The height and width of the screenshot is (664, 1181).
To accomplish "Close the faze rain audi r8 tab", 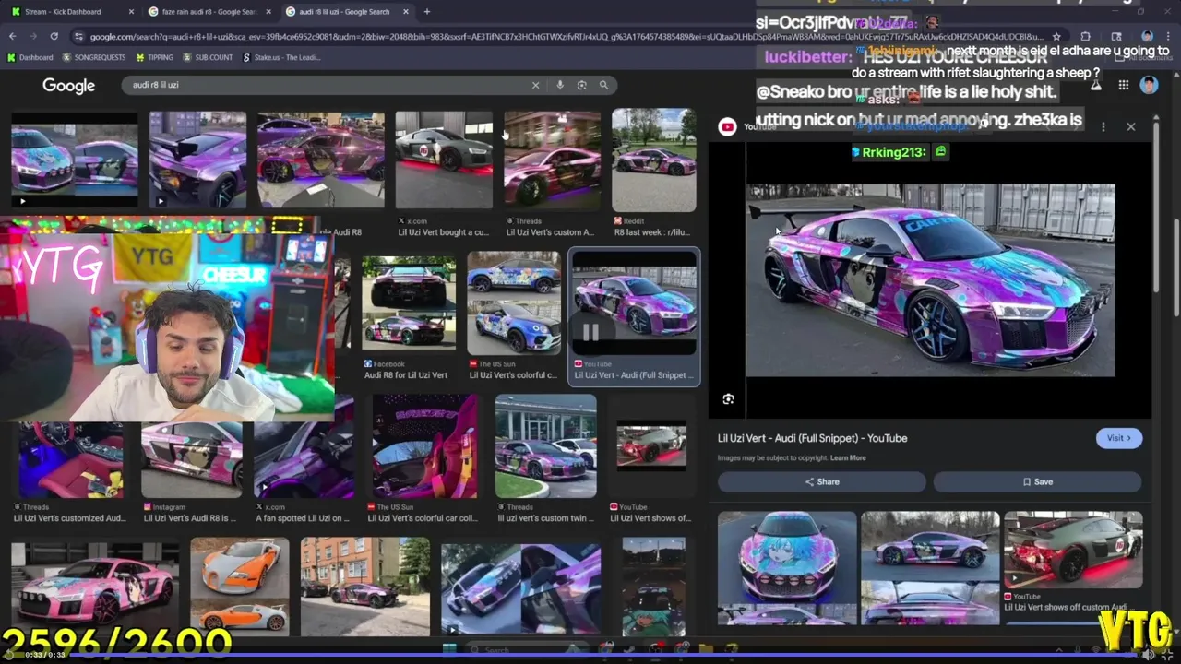I will pos(270,12).
